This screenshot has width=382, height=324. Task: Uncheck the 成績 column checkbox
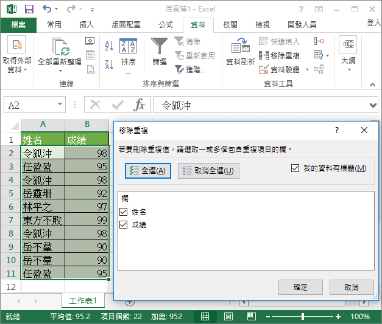[x=124, y=224]
